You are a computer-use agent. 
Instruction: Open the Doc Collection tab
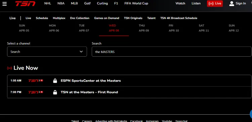(80, 18)
